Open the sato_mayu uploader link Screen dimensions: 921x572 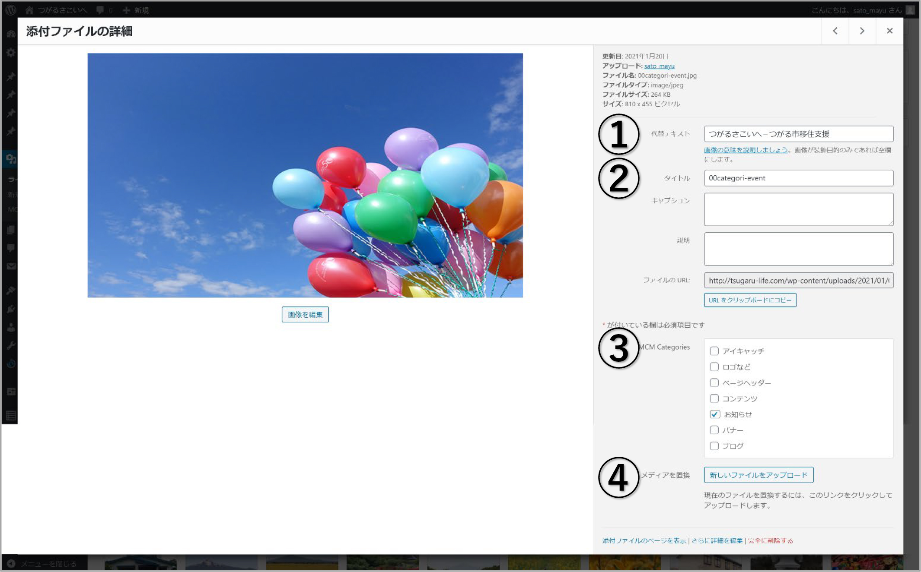(x=659, y=66)
